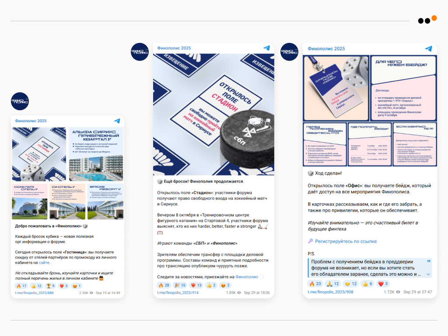Screen dimensions: 448x336
Task: Follow the 'Регистрируйтесь по ссылке' link
Action: [x=346, y=241]
